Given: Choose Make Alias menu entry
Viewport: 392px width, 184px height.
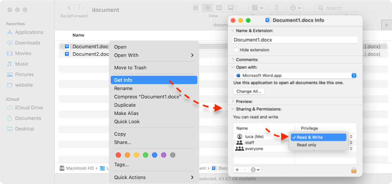Looking at the screenshot, I should pyautogui.click(x=154, y=113).
